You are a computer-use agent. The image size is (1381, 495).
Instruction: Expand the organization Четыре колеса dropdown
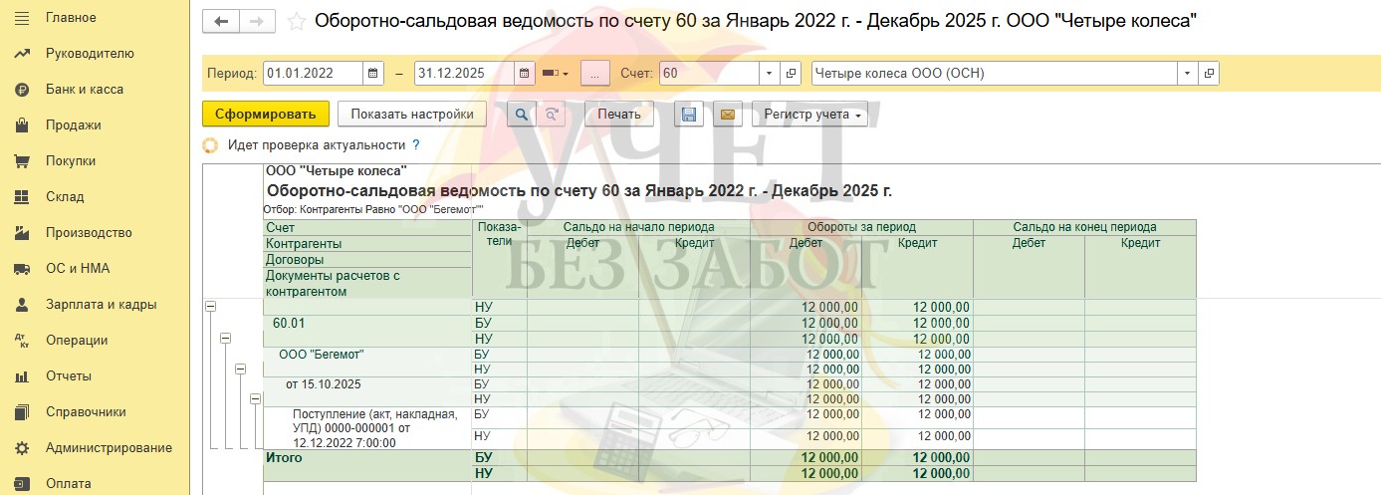click(1188, 73)
